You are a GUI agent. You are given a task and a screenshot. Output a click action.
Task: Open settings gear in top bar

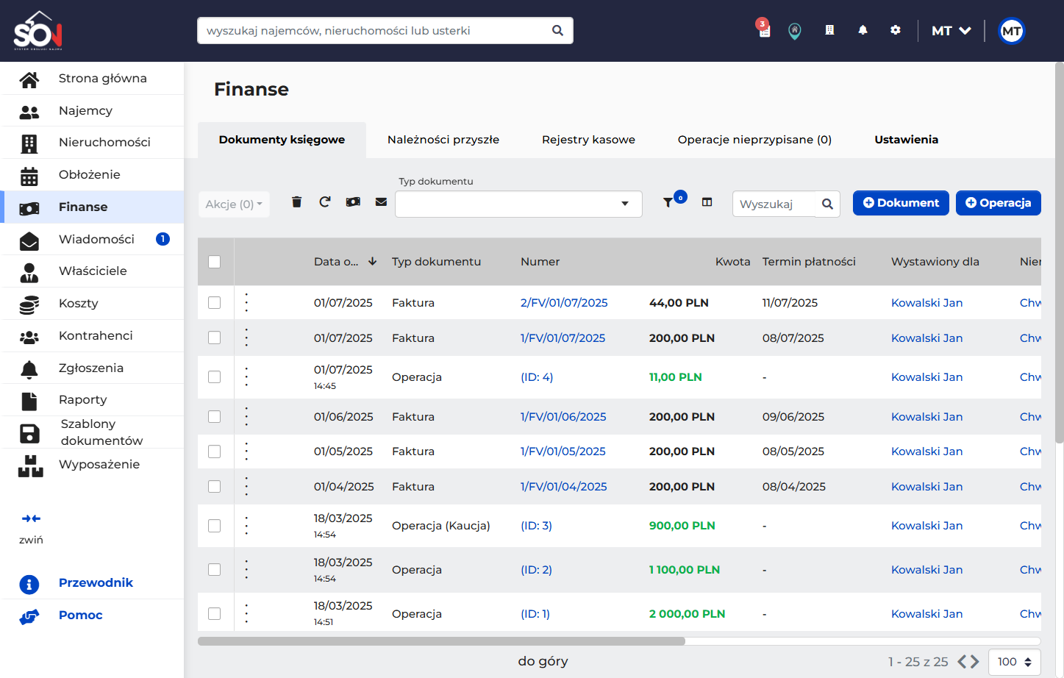[895, 30]
